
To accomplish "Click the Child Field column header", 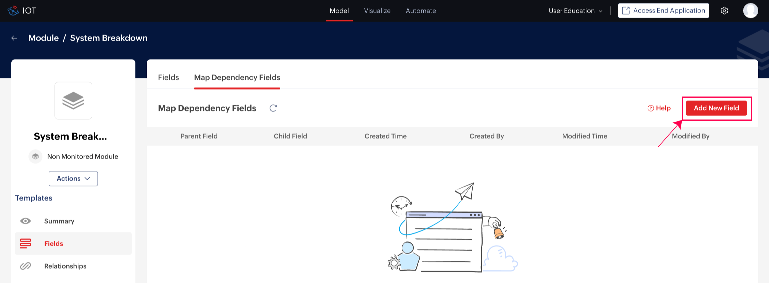I will coord(290,136).
